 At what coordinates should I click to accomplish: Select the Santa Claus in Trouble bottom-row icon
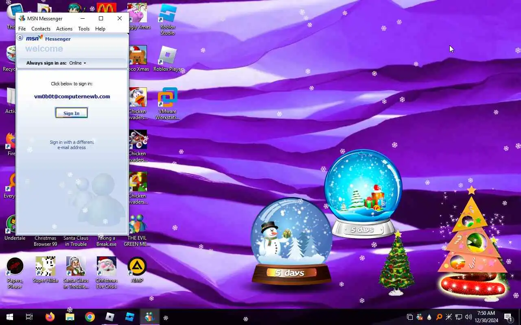76,273
